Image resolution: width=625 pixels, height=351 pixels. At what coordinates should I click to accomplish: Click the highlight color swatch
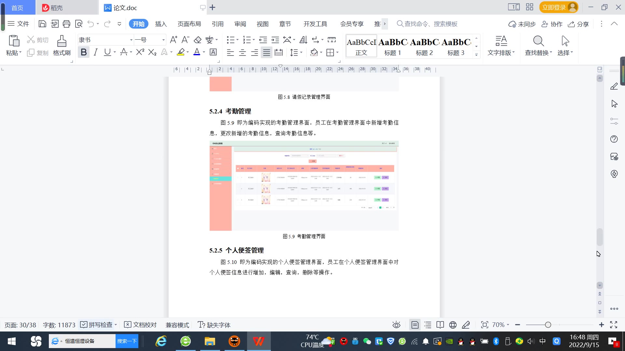point(181,52)
